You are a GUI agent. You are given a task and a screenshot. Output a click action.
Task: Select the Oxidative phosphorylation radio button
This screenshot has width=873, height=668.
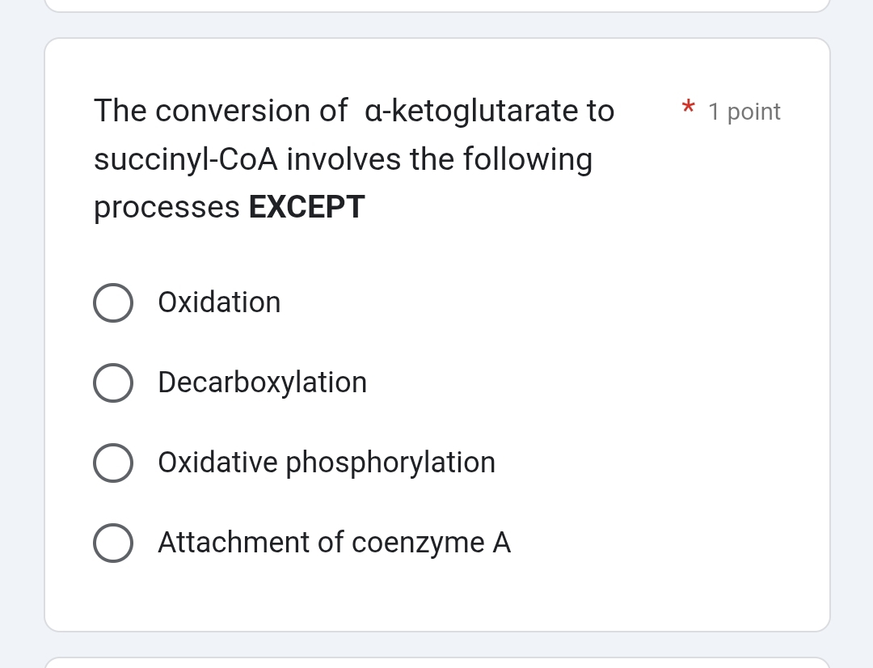[113, 463]
